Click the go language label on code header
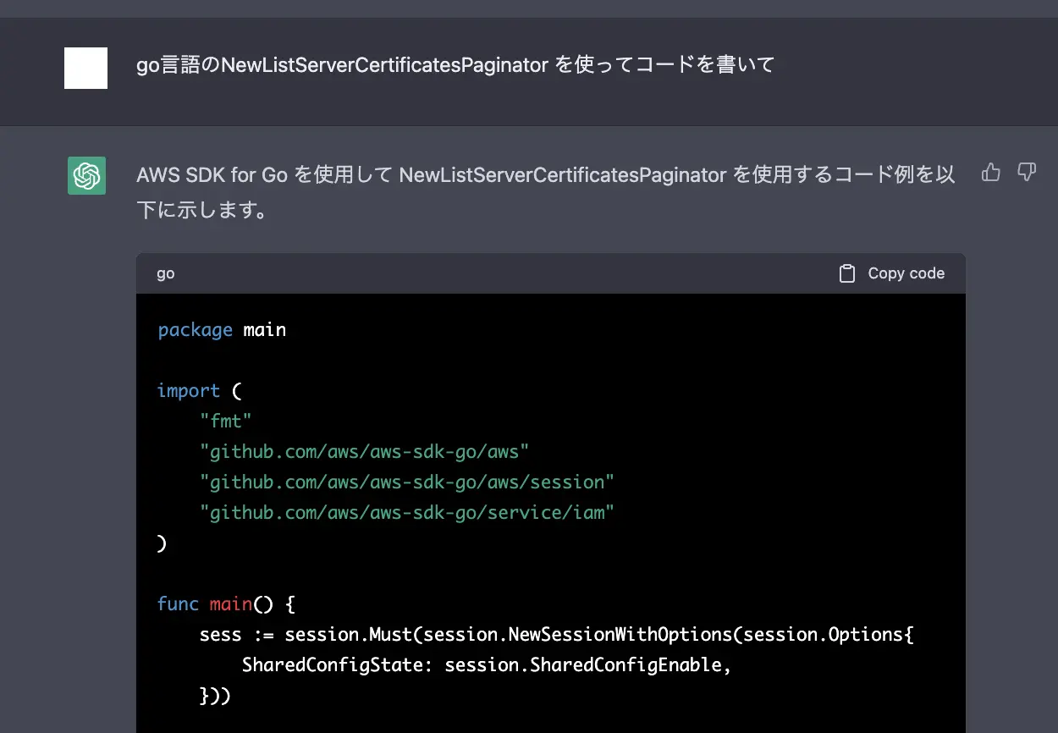Image resolution: width=1058 pixels, height=733 pixels. tap(165, 273)
